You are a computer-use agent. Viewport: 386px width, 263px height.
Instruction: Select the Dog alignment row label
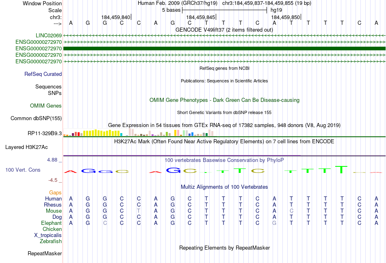coord(57,217)
